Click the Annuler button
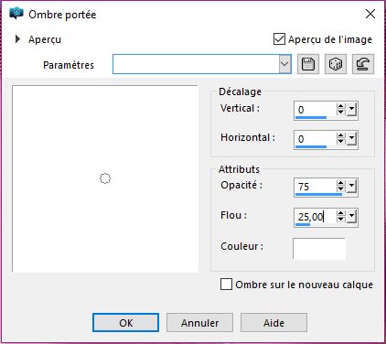This screenshot has width=386, height=344. click(x=199, y=323)
